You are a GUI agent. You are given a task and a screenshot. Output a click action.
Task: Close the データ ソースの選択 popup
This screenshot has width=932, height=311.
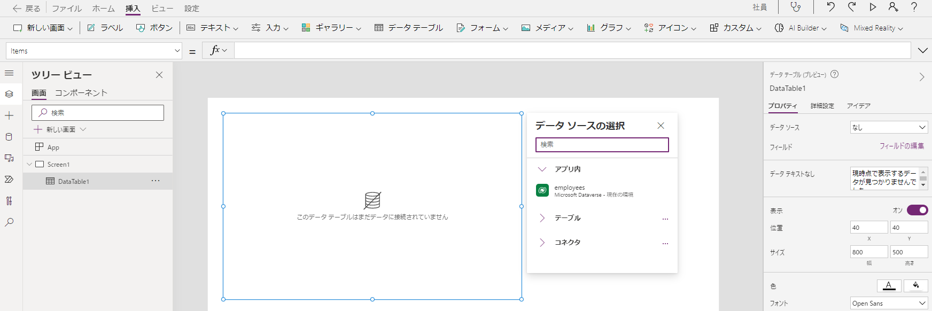[661, 126]
